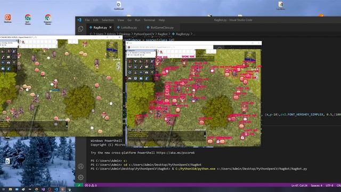
Task: Switch to the RagBot.py tab
Action: (100, 27)
